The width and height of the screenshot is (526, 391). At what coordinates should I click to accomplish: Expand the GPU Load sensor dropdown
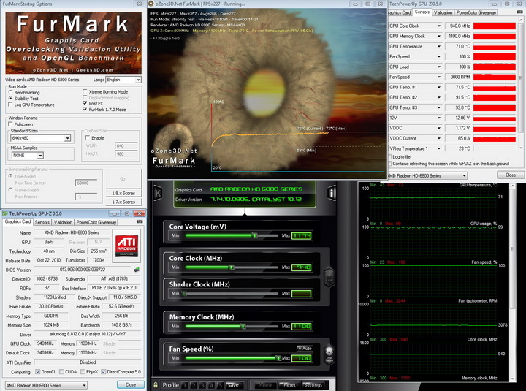coord(438,67)
